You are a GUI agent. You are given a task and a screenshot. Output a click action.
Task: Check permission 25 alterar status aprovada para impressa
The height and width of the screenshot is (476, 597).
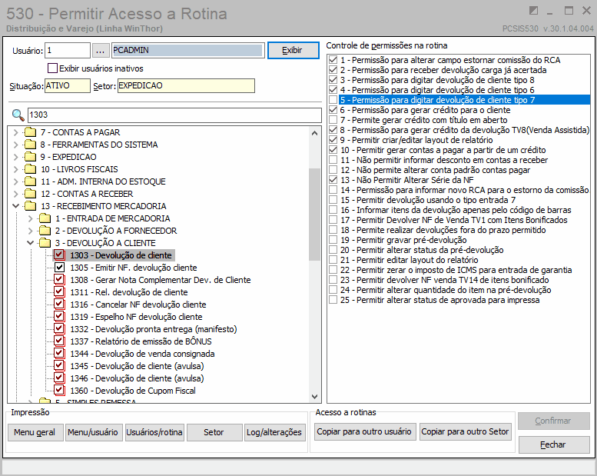point(333,300)
